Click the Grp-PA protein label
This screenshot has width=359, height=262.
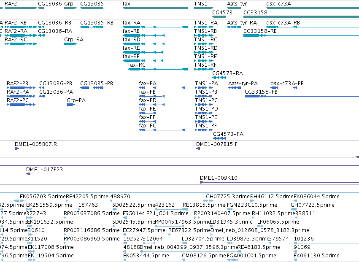[76, 100]
